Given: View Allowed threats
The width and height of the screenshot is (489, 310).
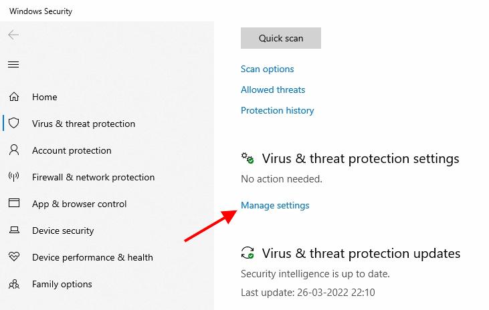Looking at the screenshot, I should tap(273, 90).
